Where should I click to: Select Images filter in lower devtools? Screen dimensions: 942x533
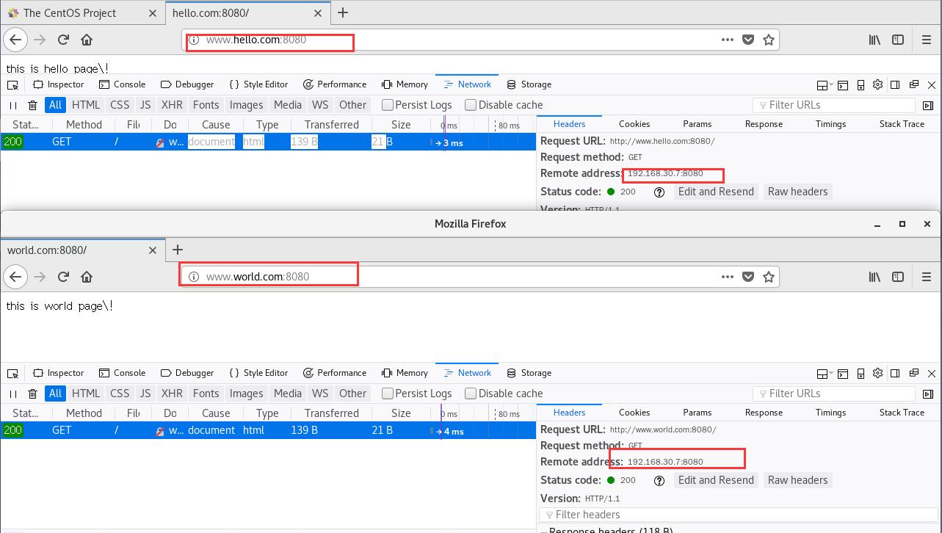coord(246,394)
